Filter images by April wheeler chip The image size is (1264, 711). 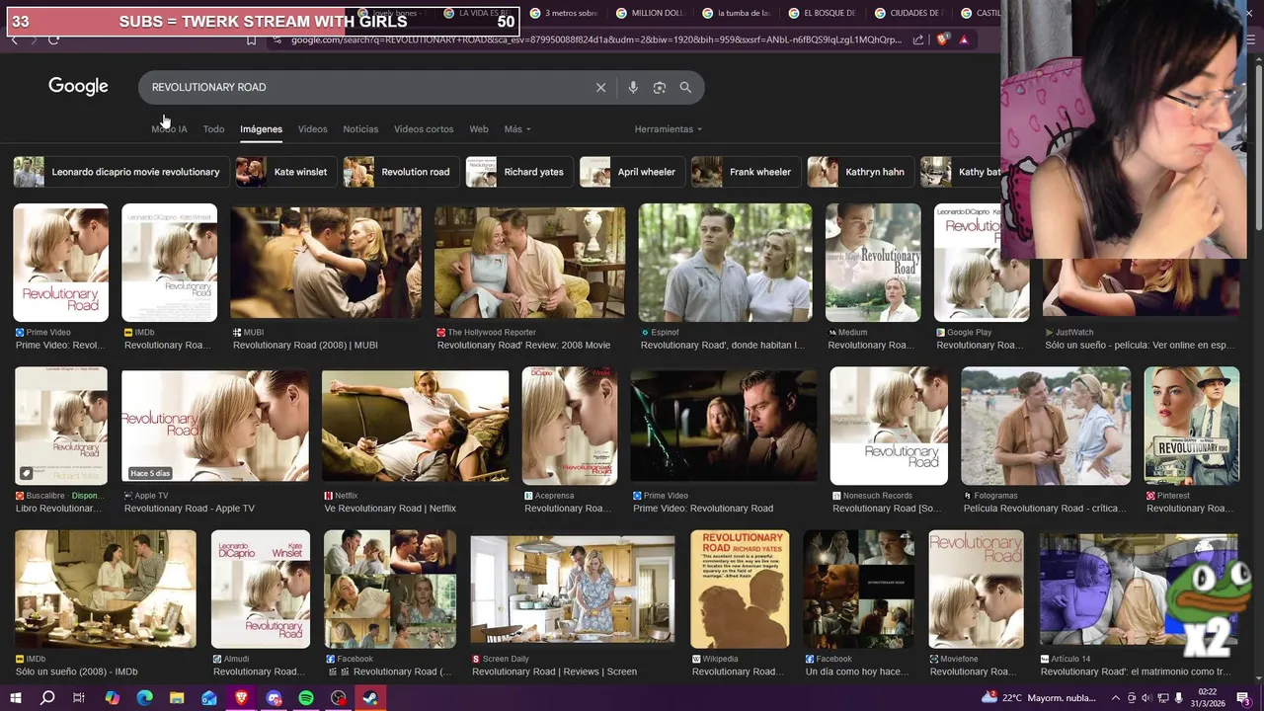(x=633, y=172)
